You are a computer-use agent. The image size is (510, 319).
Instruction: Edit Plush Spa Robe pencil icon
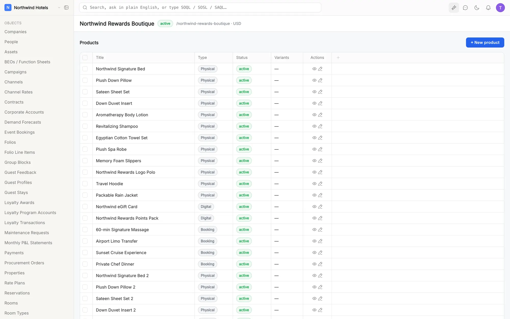320,149
